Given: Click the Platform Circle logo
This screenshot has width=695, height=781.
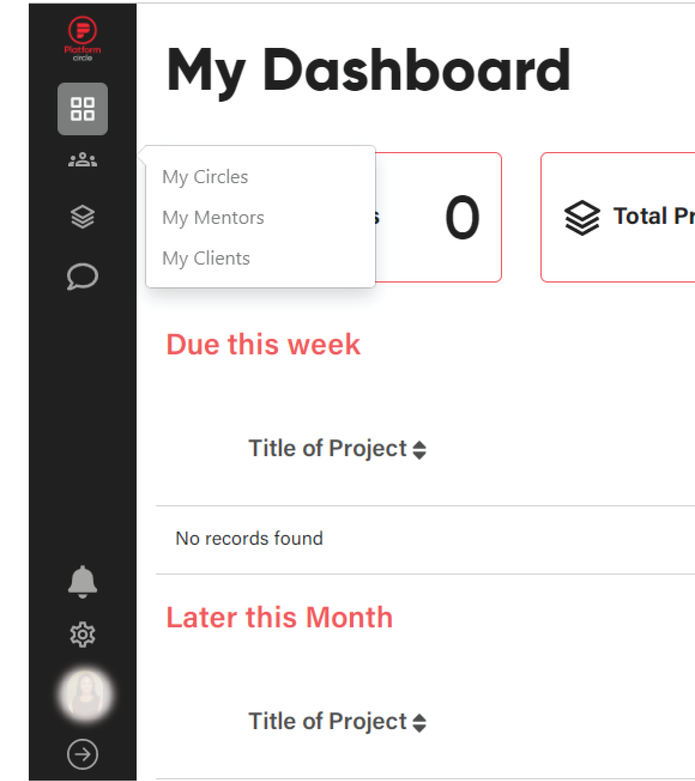Looking at the screenshot, I should coord(83,39).
